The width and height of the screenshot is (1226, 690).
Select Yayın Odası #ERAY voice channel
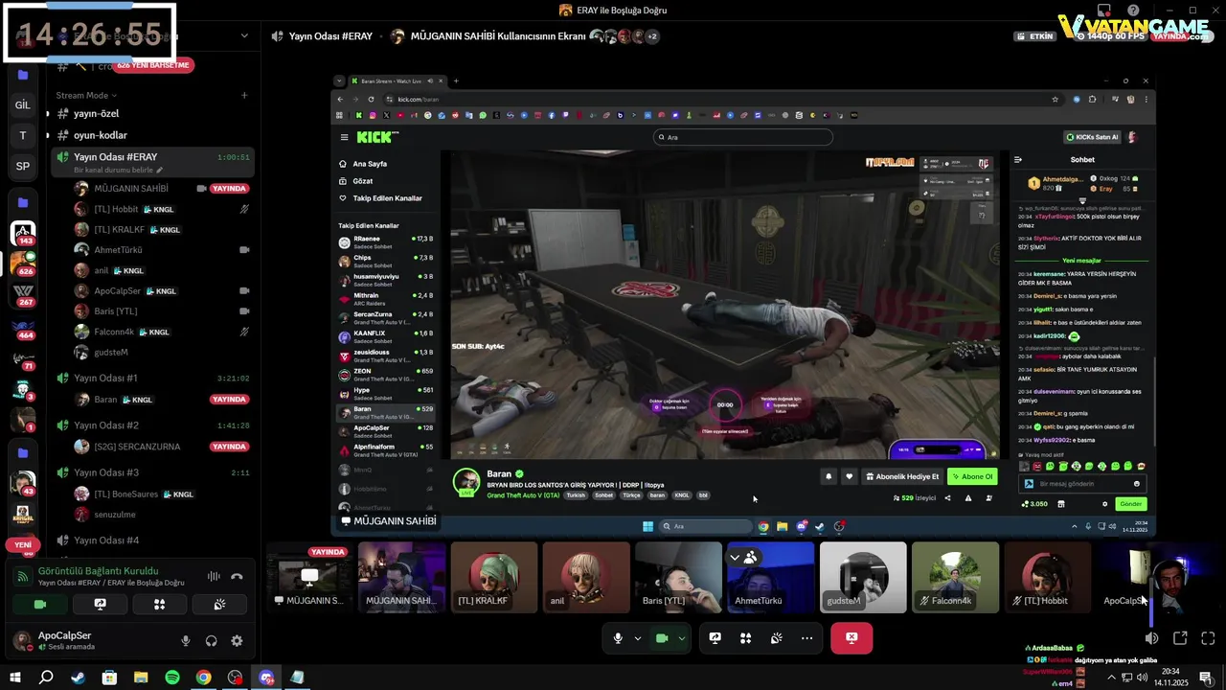click(x=152, y=162)
